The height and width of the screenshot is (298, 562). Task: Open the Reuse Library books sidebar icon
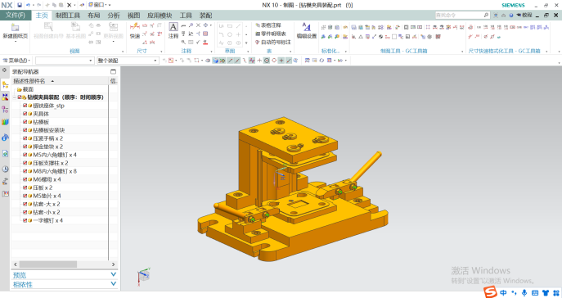click(5, 122)
